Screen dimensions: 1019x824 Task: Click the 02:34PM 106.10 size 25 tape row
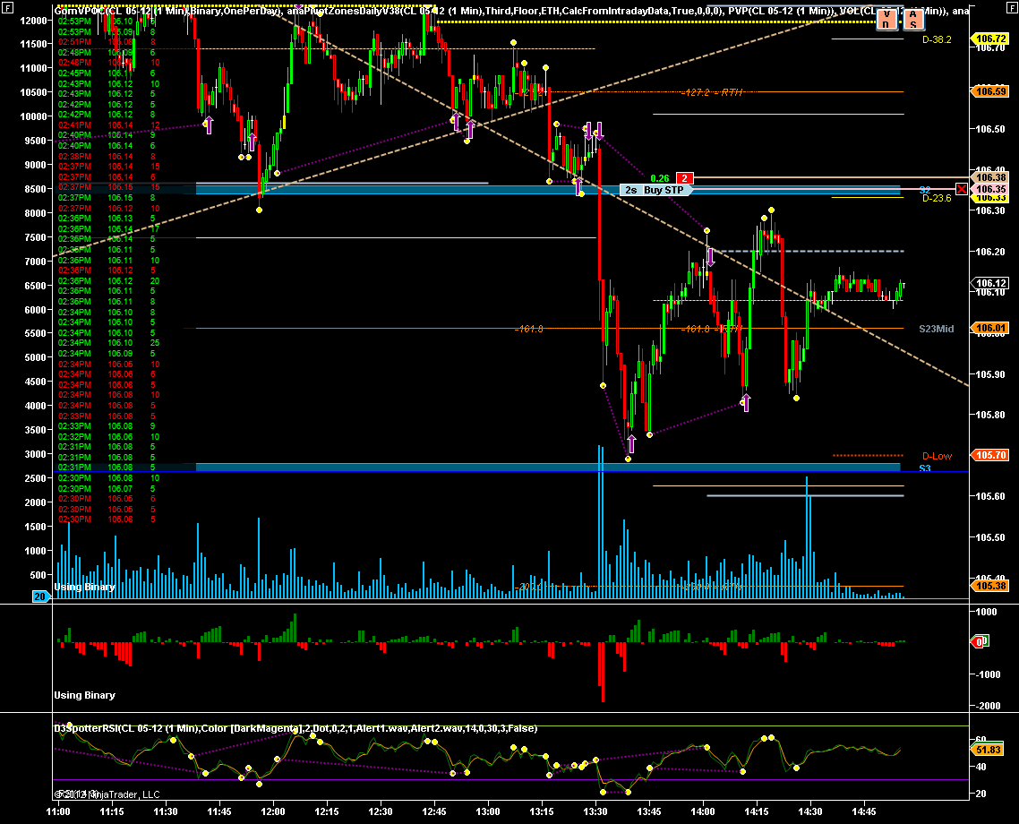tap(108, 342)
